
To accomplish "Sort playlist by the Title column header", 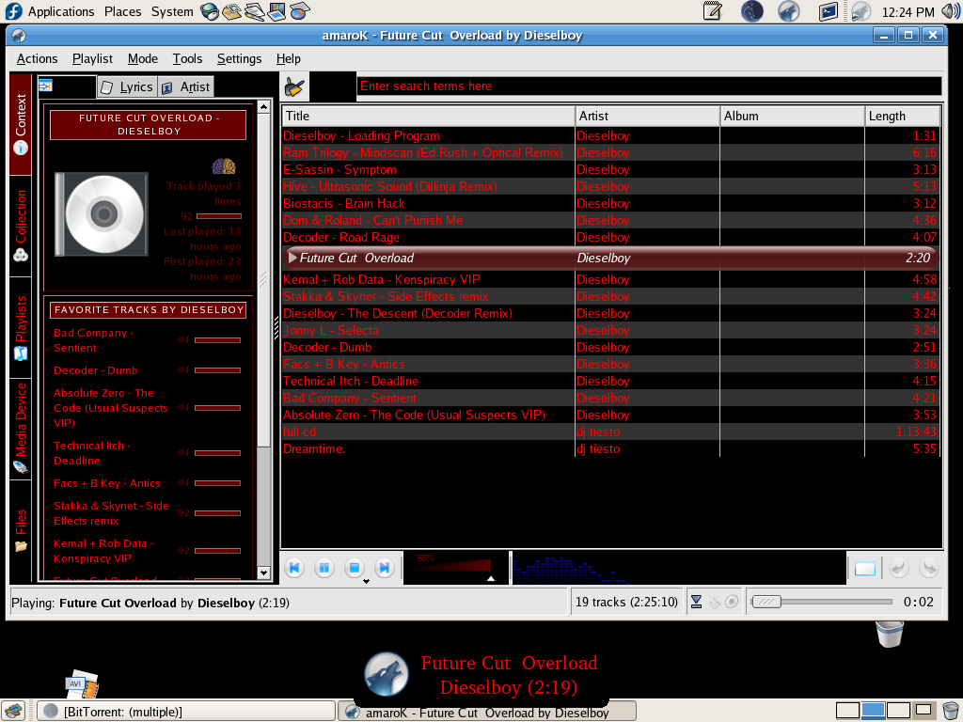I will (429, 116).
